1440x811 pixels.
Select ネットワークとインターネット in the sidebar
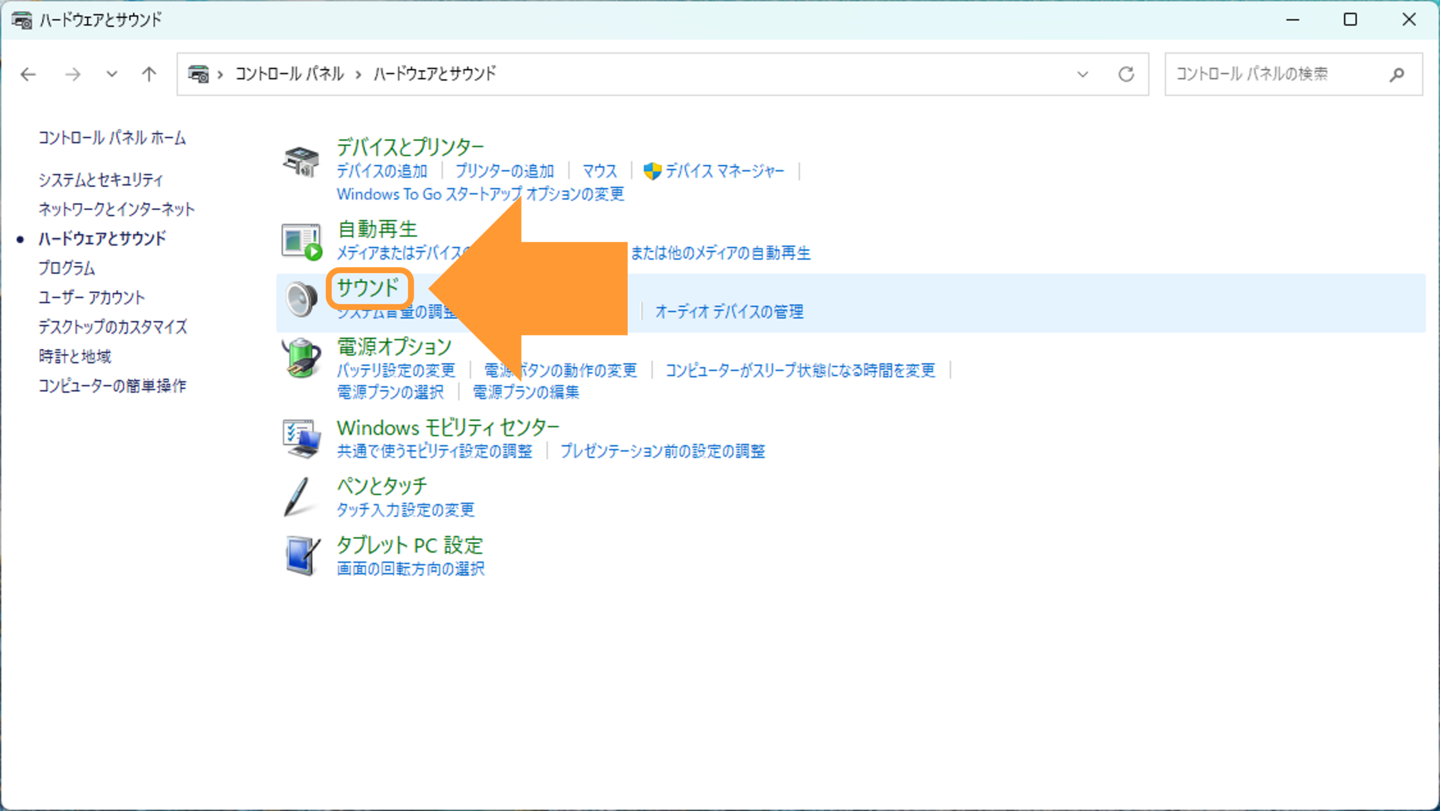click(116, 209)
